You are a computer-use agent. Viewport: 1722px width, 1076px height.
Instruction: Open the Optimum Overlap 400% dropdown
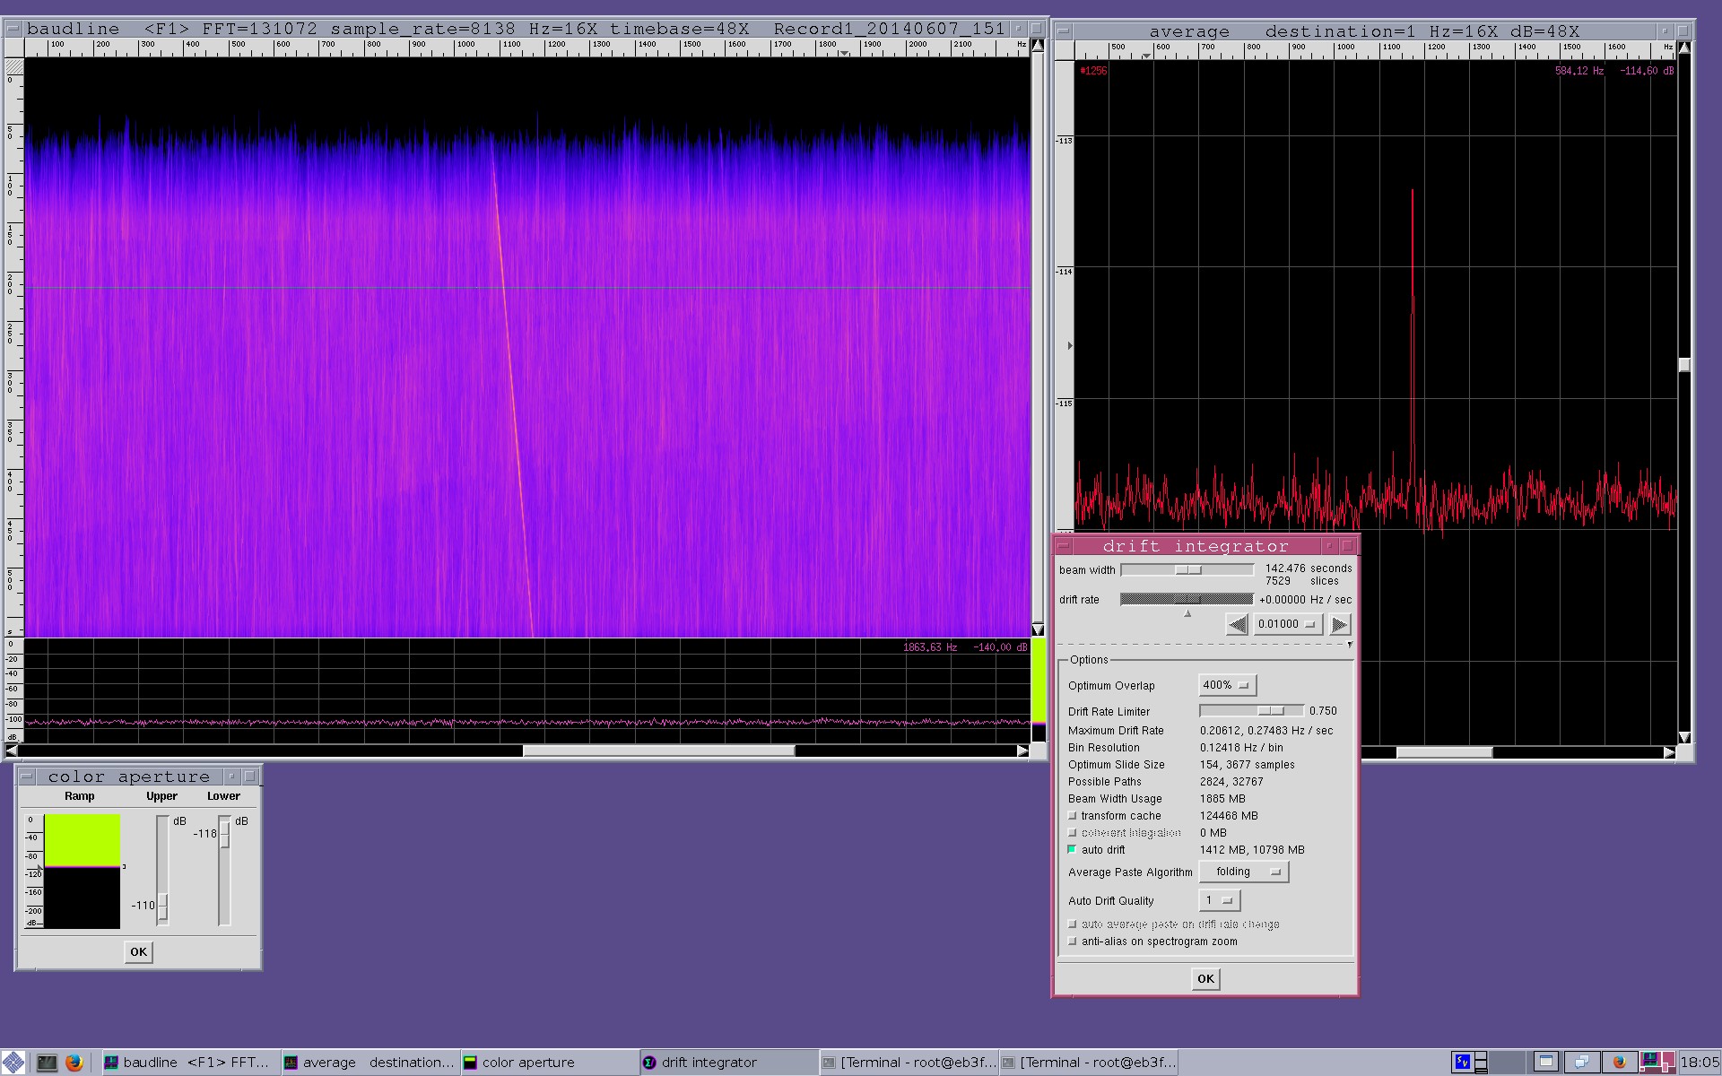[x=1227, y=685]
